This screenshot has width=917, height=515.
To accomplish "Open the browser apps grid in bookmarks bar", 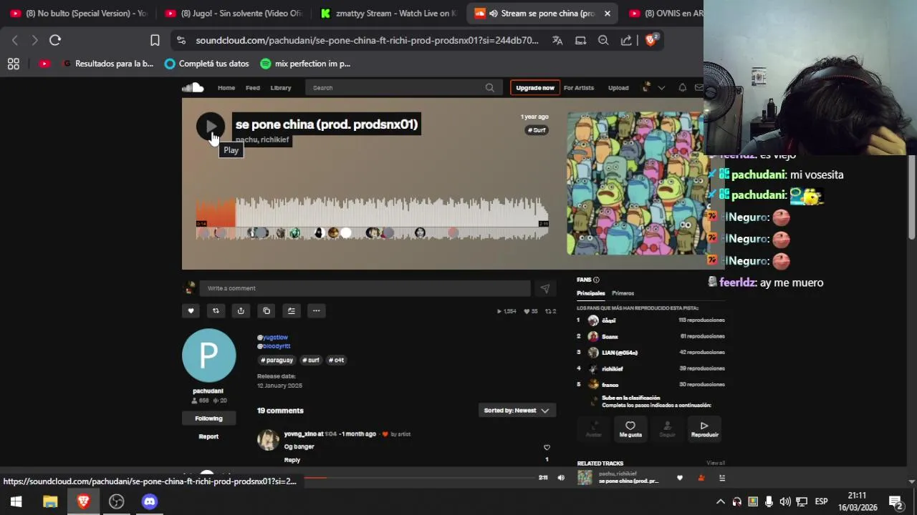I will coord(13,64).
